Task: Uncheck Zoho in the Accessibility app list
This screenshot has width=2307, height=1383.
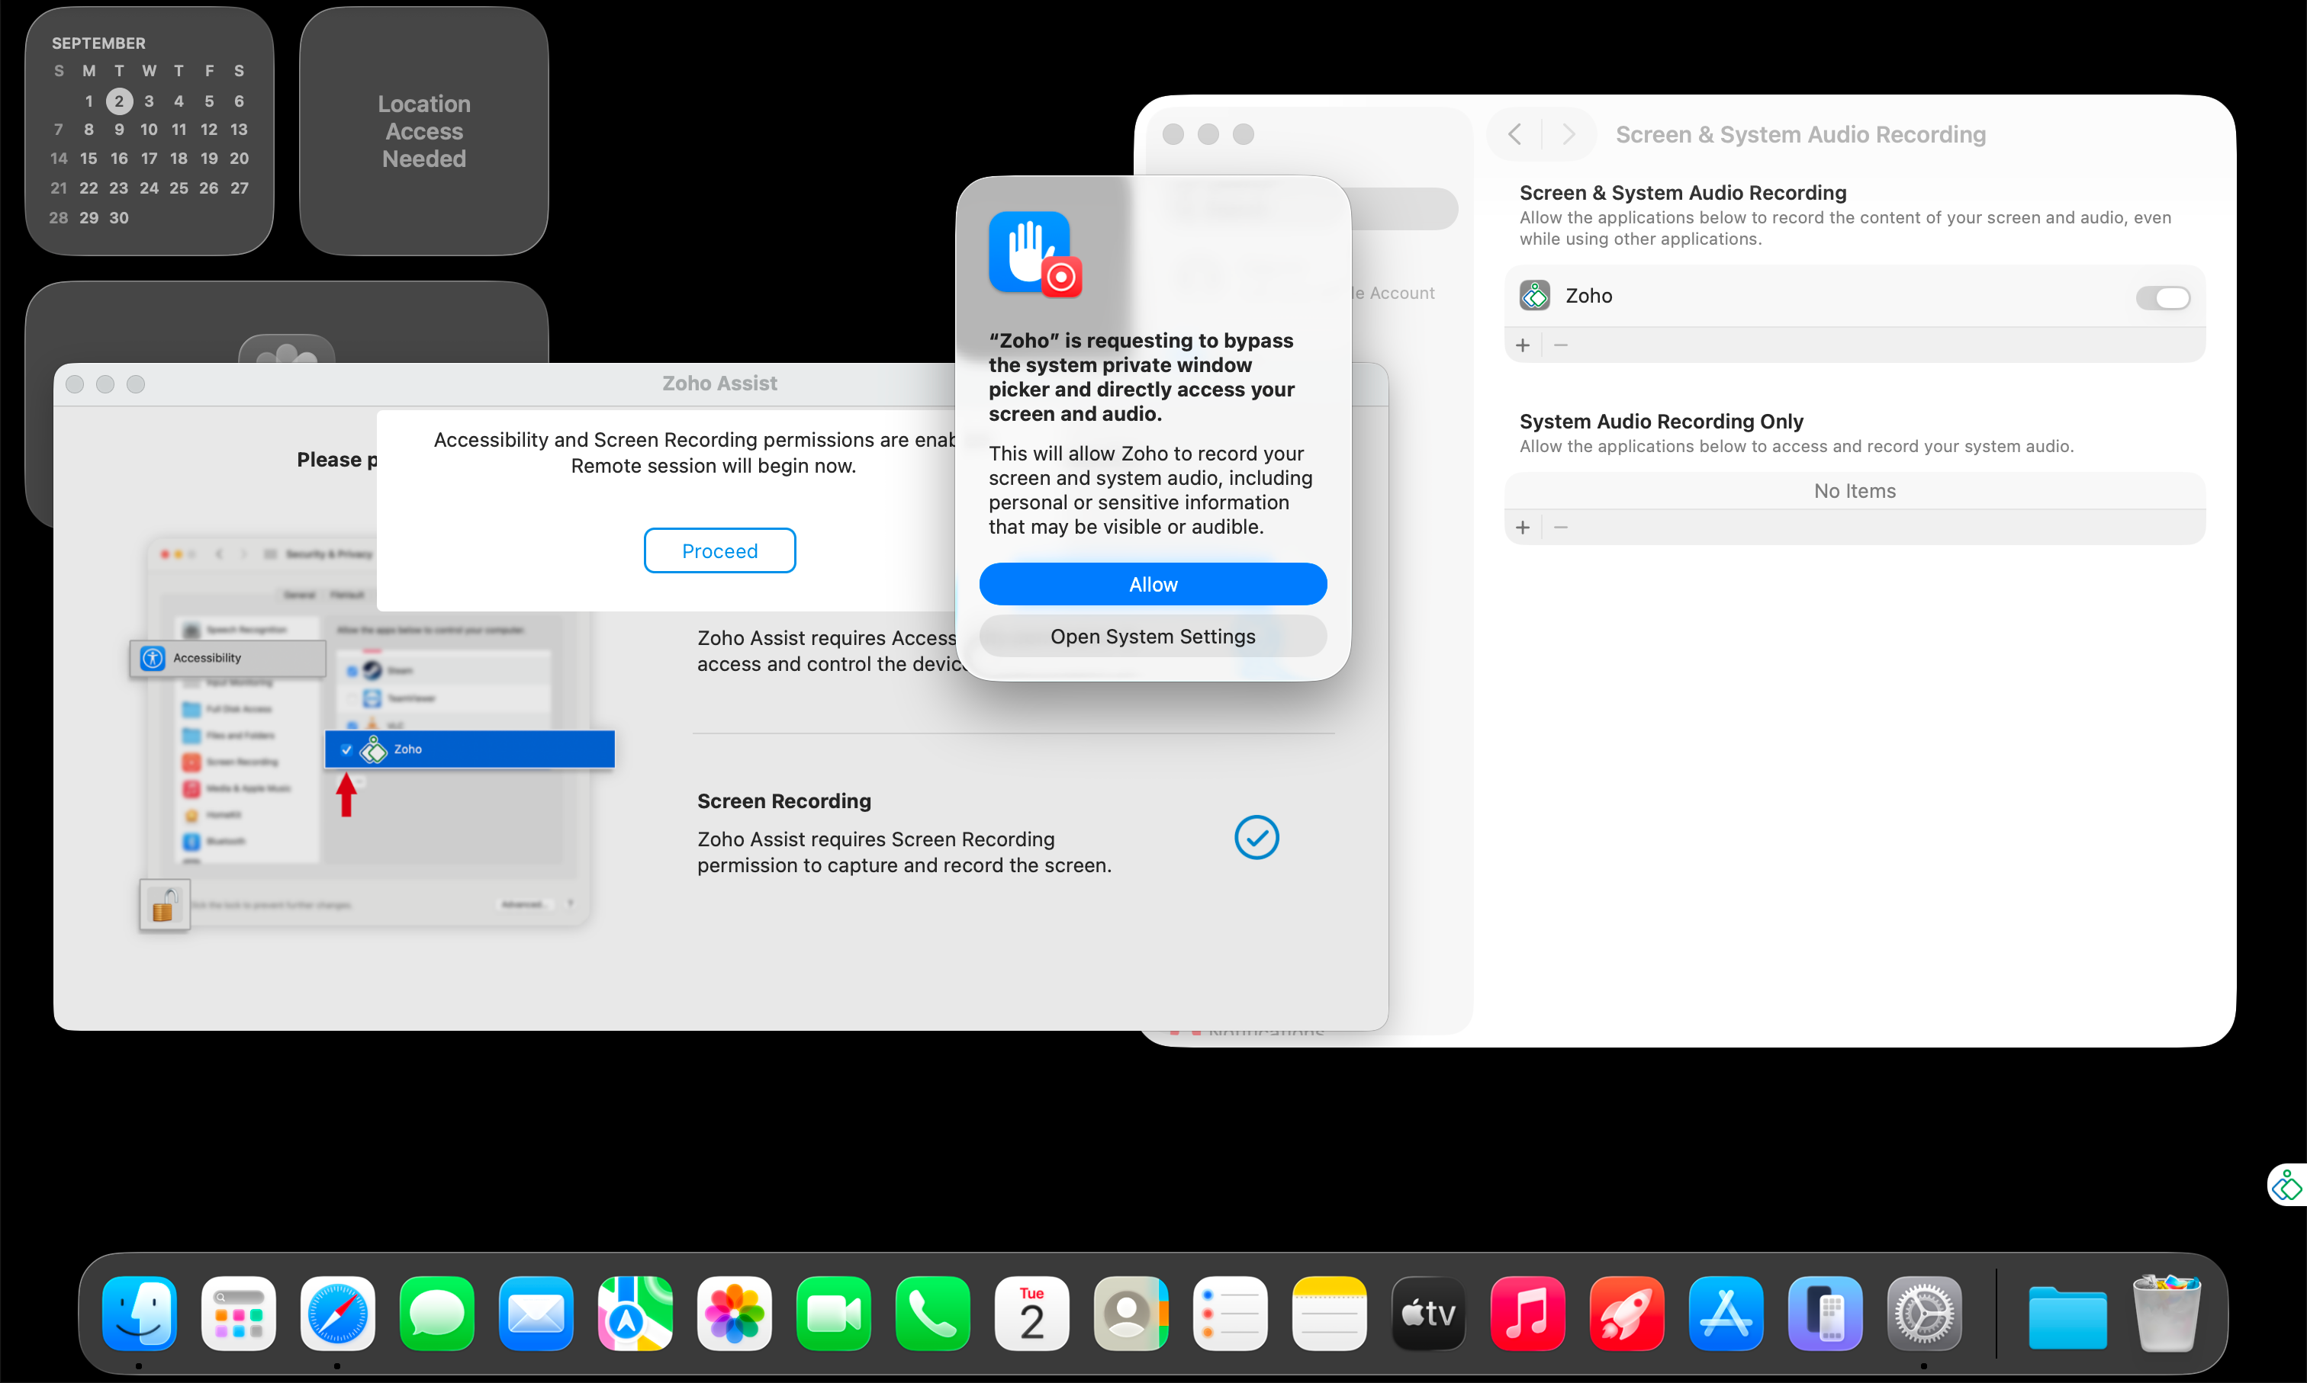Action: click(x=346, y=749)
